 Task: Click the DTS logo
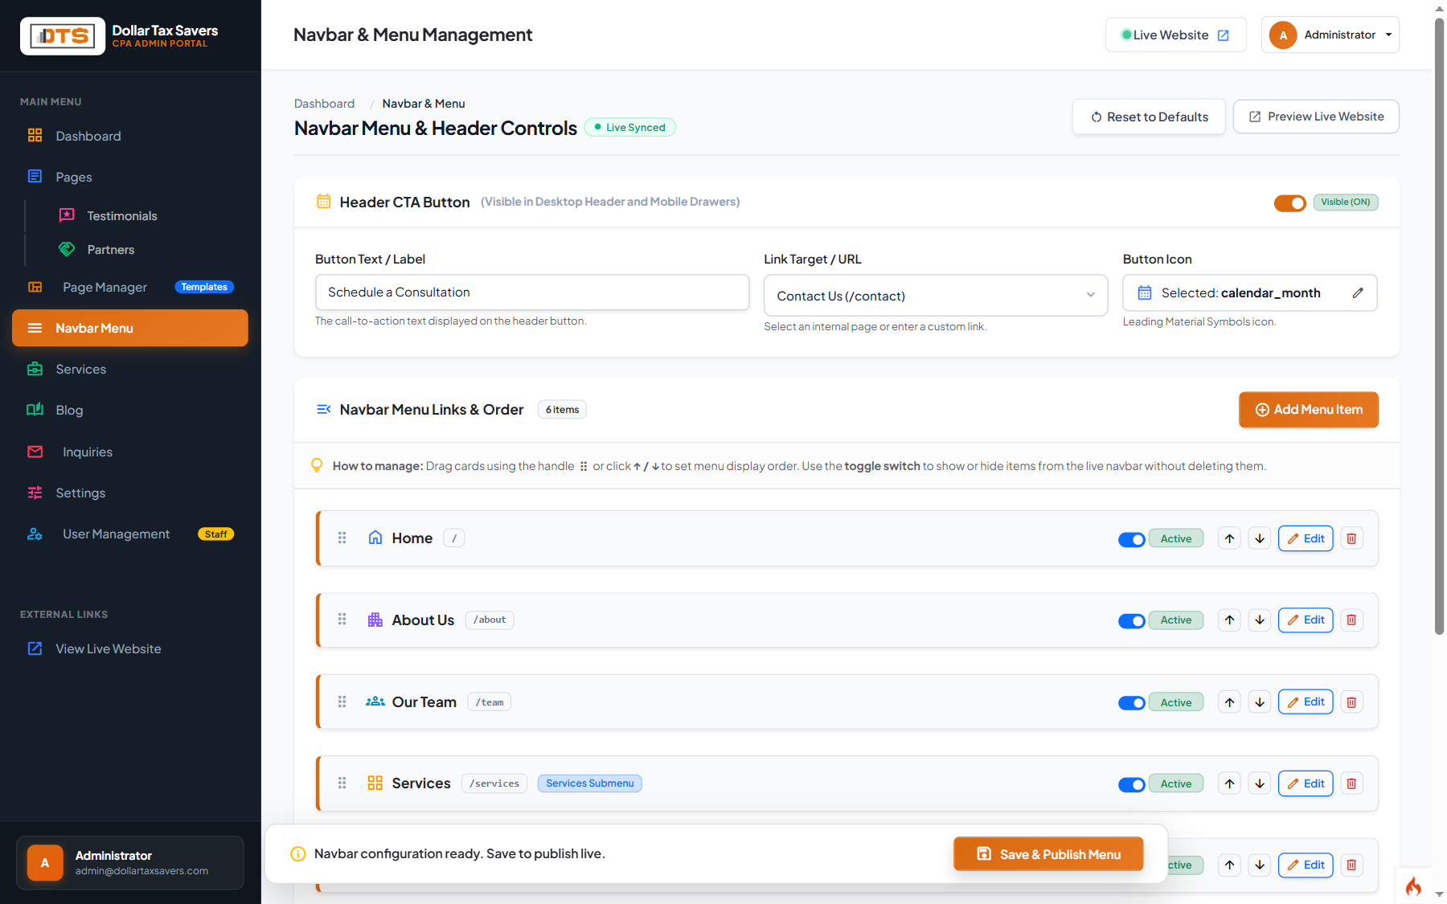tap(63, 36)
